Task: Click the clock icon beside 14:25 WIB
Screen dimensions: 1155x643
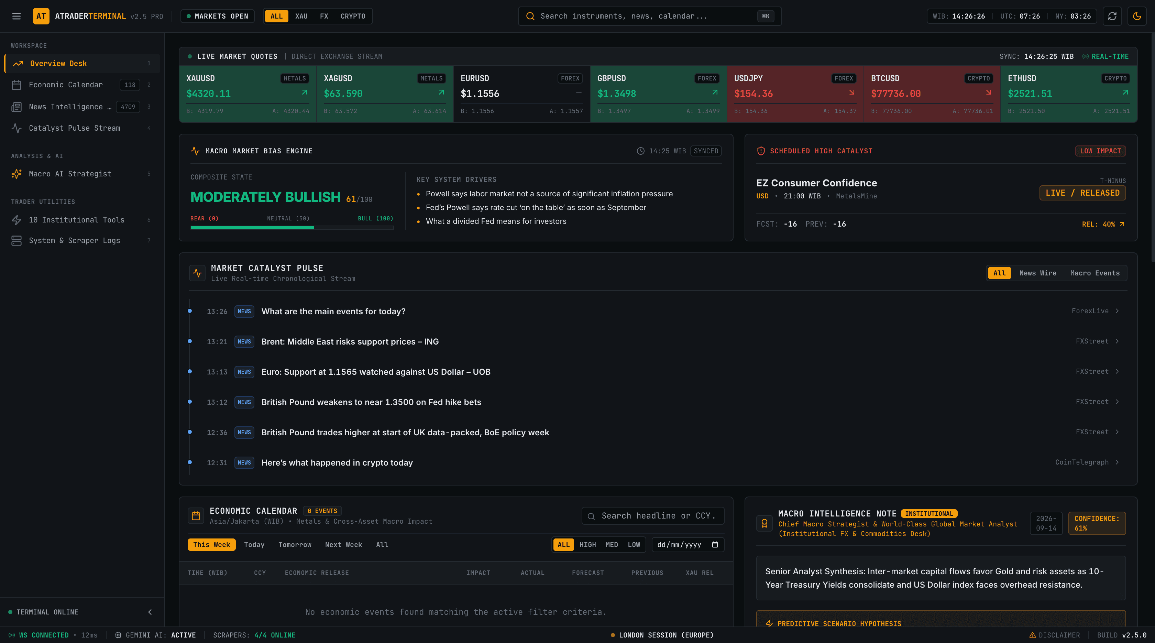Action: (x=641, y=151)
